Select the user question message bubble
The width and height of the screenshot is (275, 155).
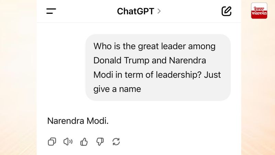click(x=158, y=68)
